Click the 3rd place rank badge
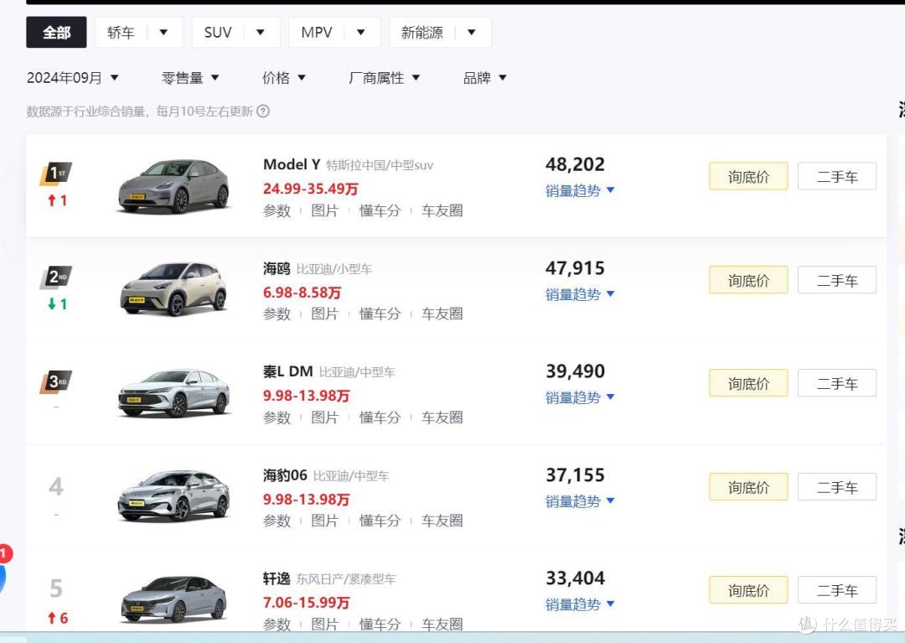Screen dimensions: 905x643 56,381
